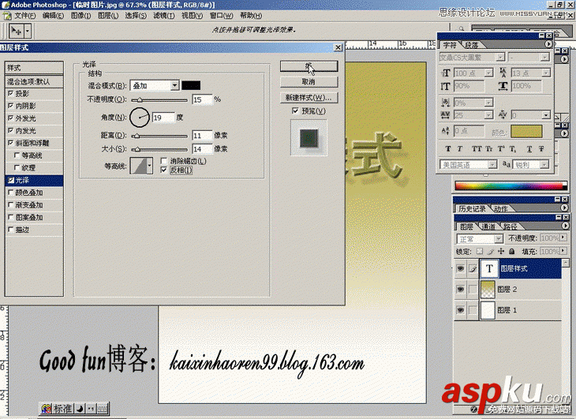
Task: Open the 锐利 anti-aliasing dropdown
Action: (544, 164)
